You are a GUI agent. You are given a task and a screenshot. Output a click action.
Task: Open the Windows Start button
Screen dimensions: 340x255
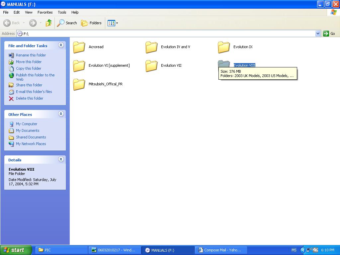[16, 250]
